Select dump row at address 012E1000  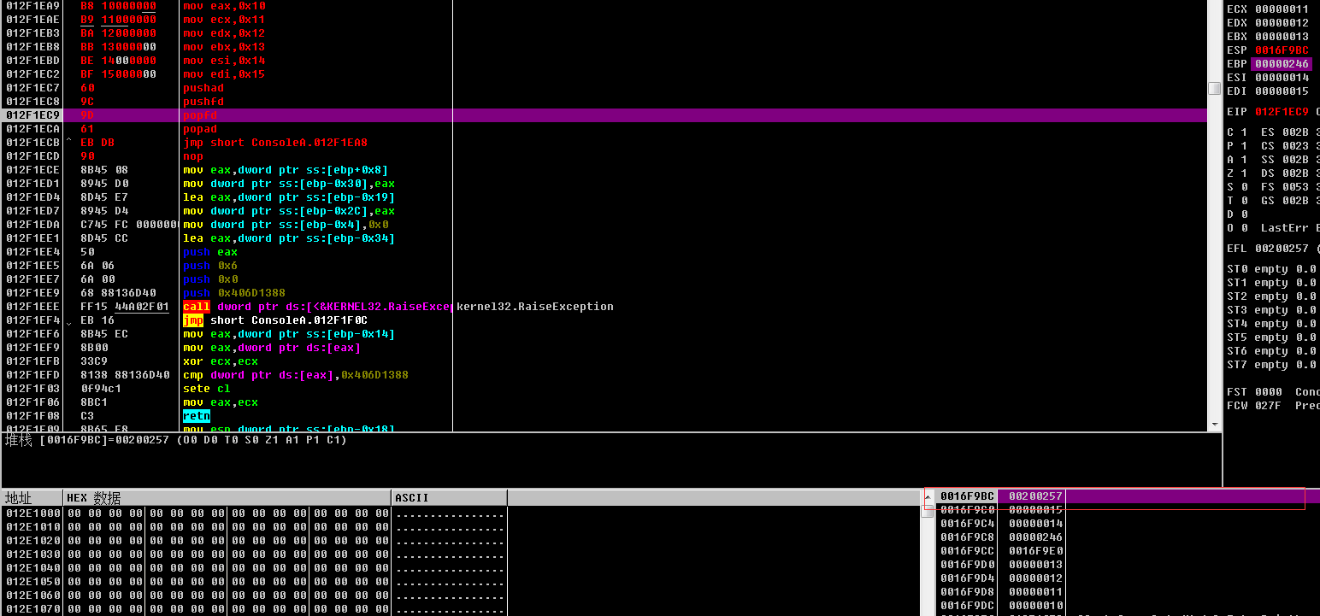254,513
